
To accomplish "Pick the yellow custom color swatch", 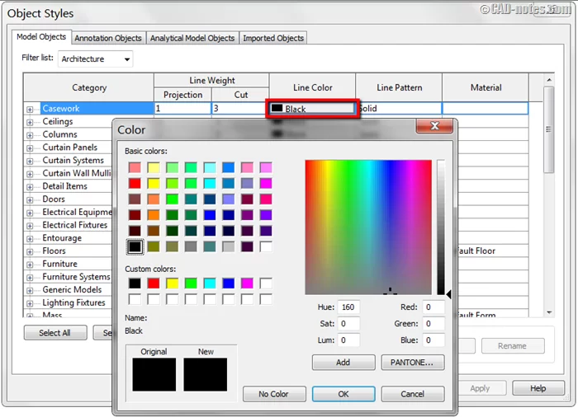I will pos(173,283).
